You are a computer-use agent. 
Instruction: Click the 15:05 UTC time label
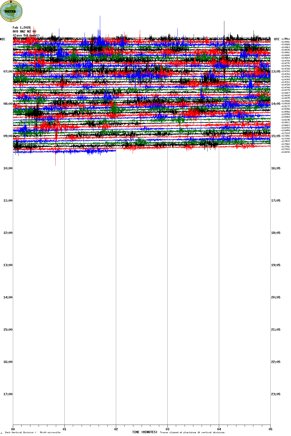click(x=276, y=136)
